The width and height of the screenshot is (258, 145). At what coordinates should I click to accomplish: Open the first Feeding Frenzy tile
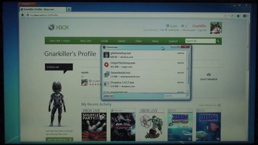click(x=180, y=125)
